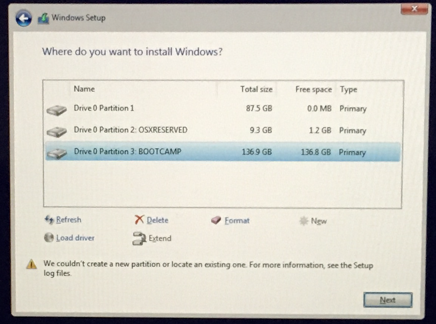Close the Windows Setup window
Screen dimensions: 436x324
[414, 9]
